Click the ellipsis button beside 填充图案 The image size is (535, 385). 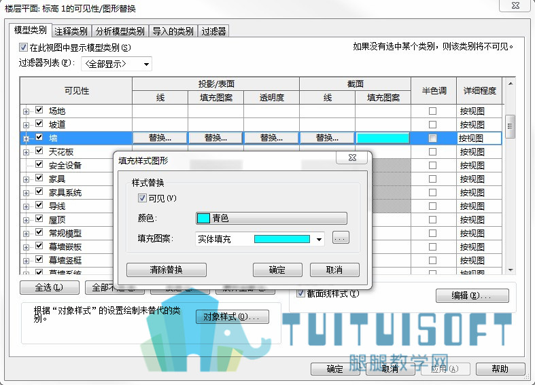point(341,238)
